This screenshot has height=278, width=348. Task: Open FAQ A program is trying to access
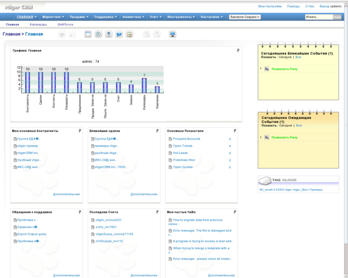pyautogui.click(x=203, y=241)
